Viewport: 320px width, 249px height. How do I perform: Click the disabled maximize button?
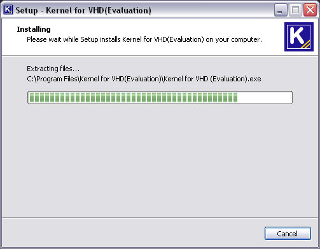tap(295, 10)
